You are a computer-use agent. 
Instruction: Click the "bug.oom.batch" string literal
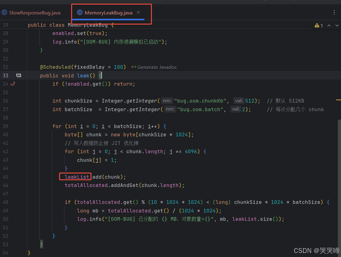(200, 109)
